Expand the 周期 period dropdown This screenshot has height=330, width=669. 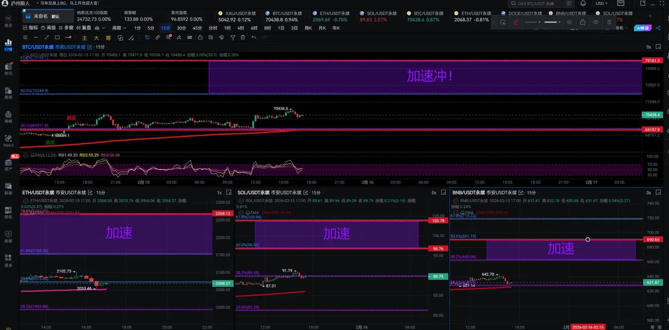point(119,28)
